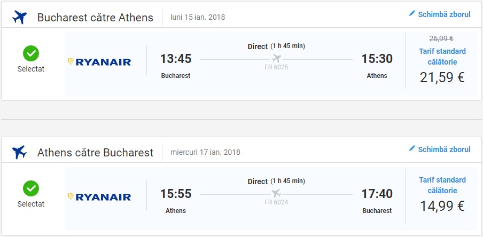Image resolution: width=483 pixels, height=237 pixels.
Task: Click the airplane icon beside Bucharest către Athens
Action: click(x=20, y=17)
